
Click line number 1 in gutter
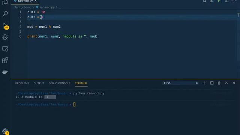point(20,12)
